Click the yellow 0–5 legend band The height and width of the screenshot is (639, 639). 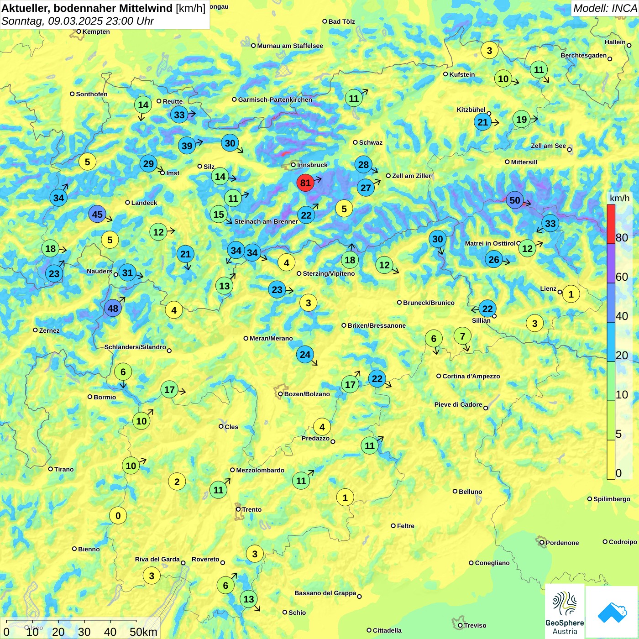pos(611,460)
